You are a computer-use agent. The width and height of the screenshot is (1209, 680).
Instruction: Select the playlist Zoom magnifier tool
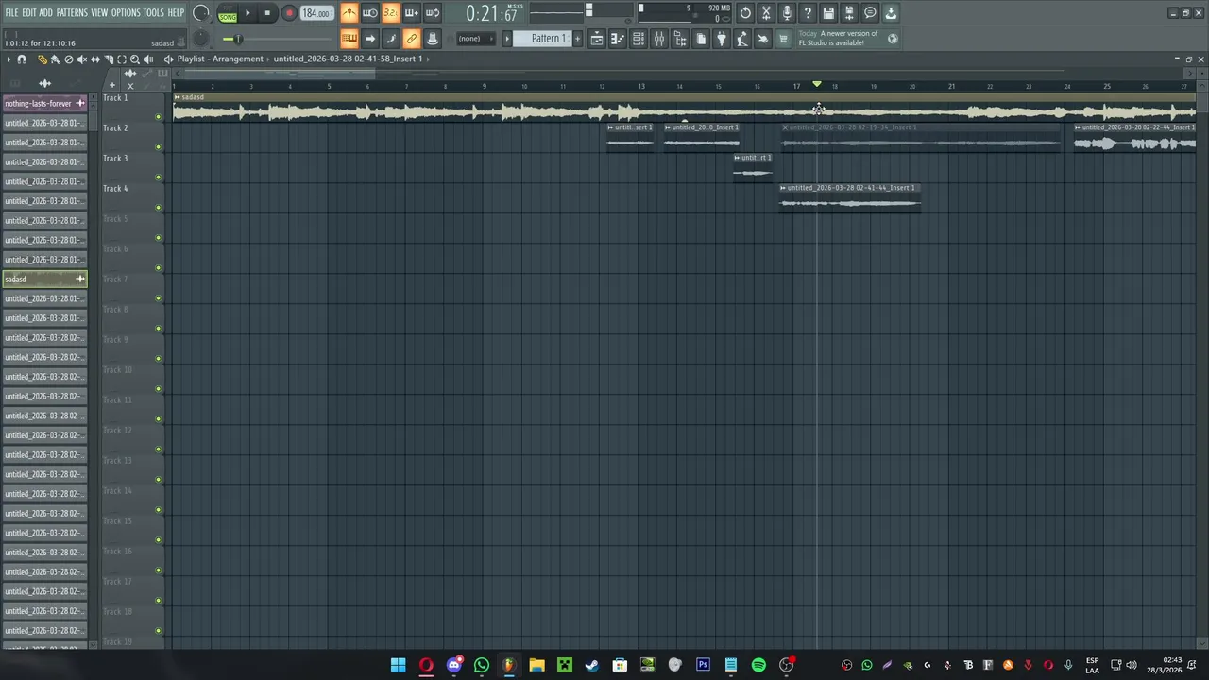click(135, 59)
